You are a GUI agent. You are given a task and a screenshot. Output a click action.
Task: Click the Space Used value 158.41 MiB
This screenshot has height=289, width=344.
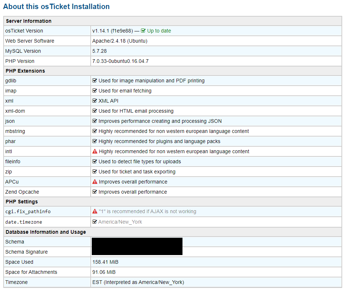[105, 262]
